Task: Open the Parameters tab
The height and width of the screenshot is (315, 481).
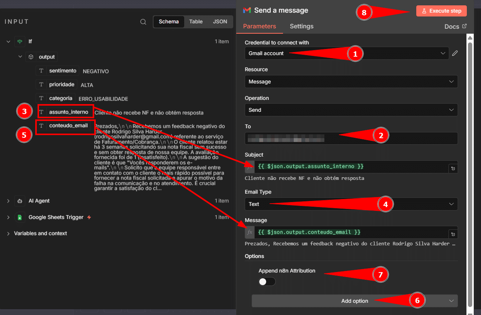Action: click(259, 26)
